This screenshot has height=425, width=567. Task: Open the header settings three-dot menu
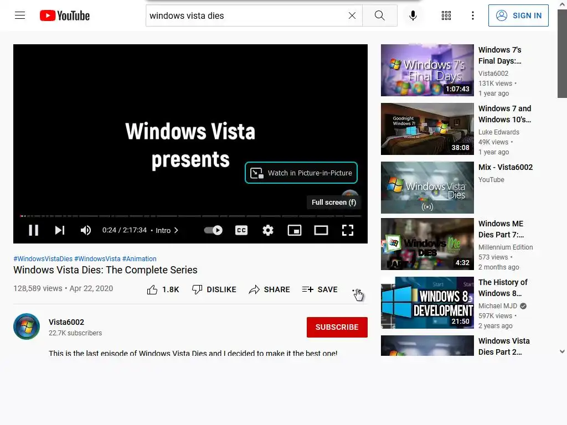pos(473,15)
